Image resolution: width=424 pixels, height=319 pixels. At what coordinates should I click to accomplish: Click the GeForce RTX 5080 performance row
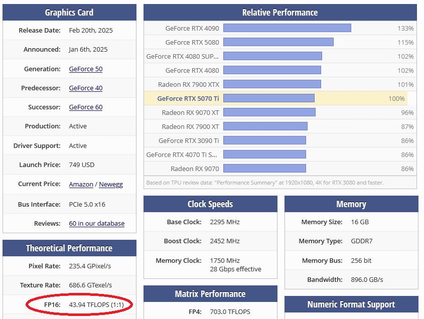[280, 42]
